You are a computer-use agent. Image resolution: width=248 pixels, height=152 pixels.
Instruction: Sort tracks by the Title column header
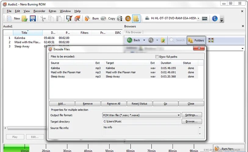click(28, 33)
